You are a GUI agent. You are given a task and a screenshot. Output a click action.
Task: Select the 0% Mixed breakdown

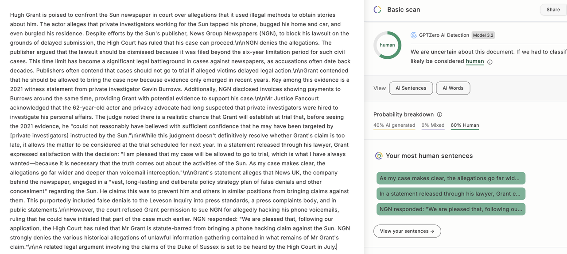coord(433,125)
